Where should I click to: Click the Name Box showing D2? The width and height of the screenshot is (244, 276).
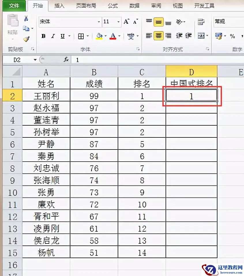click(18, 60)
